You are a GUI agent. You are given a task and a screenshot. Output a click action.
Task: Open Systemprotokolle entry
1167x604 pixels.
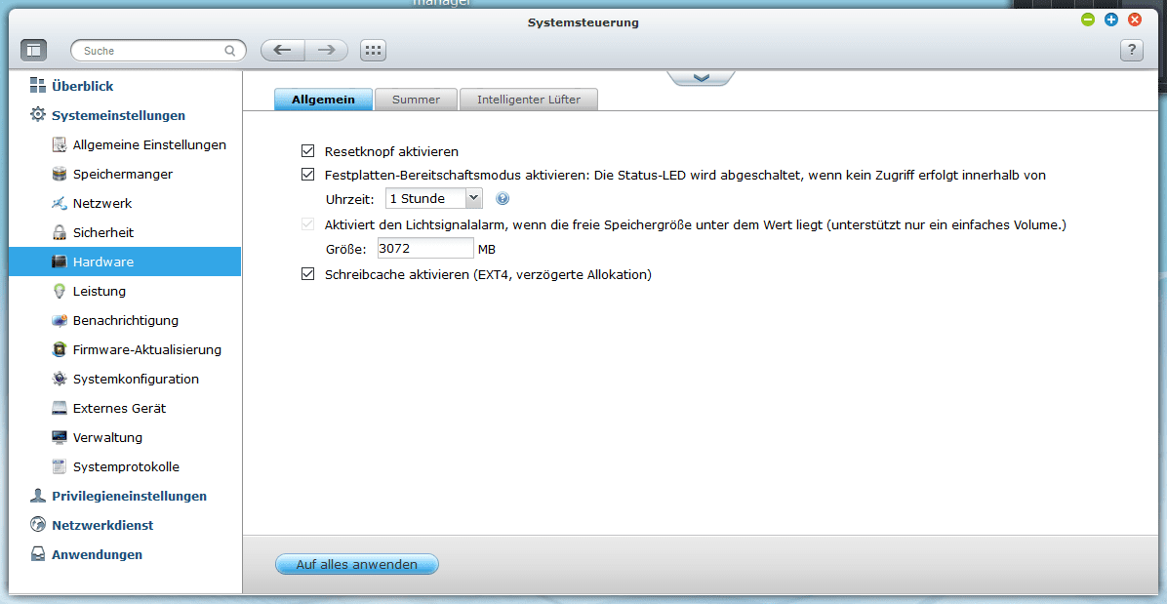(x=127, y=467)
